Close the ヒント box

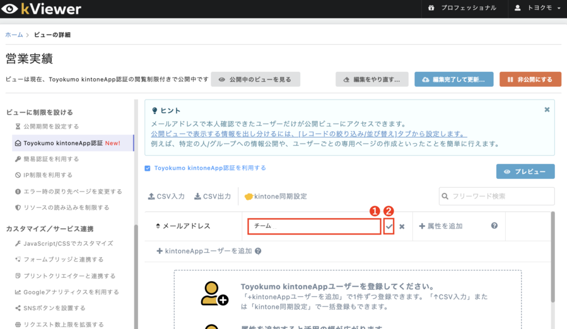click(x=547, y=110)
